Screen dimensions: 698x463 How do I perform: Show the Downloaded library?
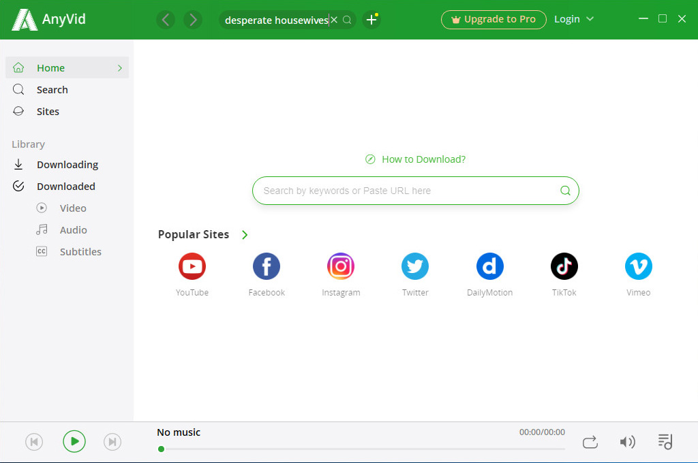click(67, 187)
